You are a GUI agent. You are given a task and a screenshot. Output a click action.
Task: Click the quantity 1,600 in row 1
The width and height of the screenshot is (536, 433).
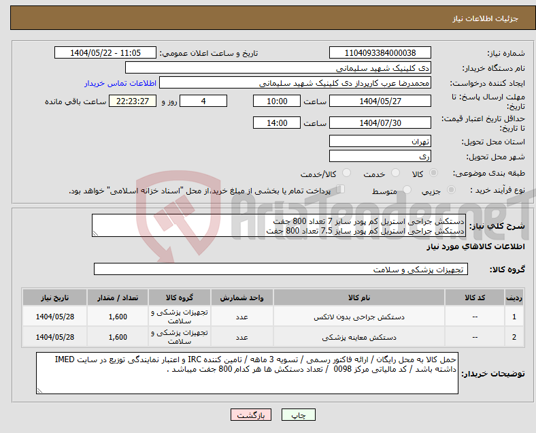(118, 317)
